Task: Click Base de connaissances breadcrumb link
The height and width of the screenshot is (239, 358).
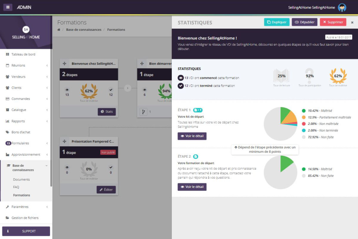Action: tap(84, 30)
